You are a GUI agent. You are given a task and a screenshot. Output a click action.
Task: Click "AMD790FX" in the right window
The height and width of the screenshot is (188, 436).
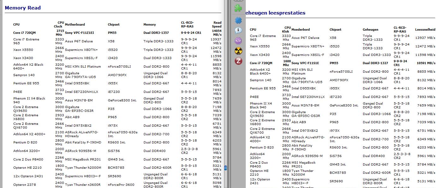click(x=339, y=80)
